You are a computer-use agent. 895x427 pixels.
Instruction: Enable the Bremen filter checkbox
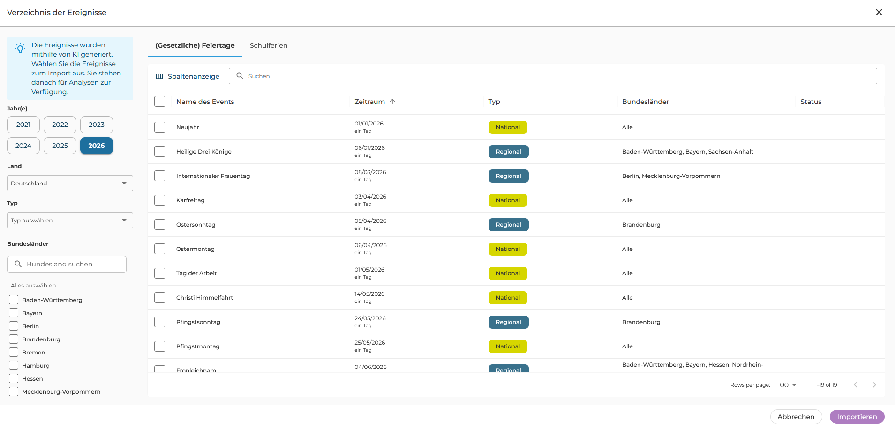tap(14, 352)
